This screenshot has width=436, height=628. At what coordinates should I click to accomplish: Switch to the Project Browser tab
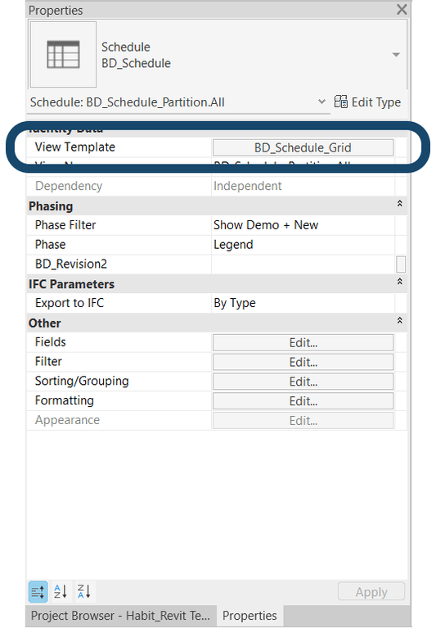[x=120, y=616]
